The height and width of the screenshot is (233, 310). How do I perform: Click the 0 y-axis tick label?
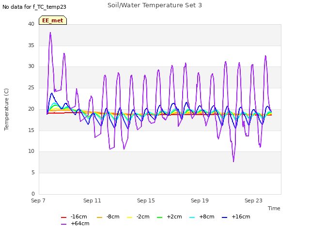(33, 194)
